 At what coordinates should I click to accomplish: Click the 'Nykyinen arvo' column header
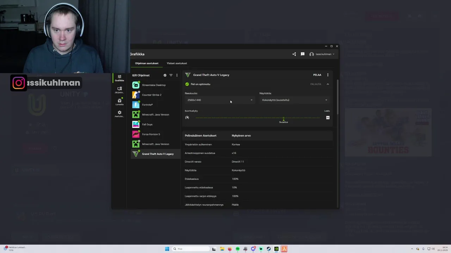click(241, 136)
